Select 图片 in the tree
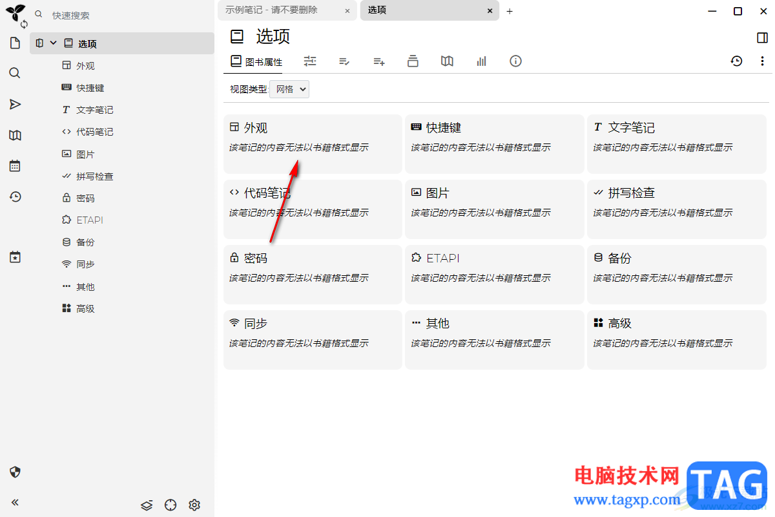The width and height of the screenshot is (775, 517). [86, 154]
